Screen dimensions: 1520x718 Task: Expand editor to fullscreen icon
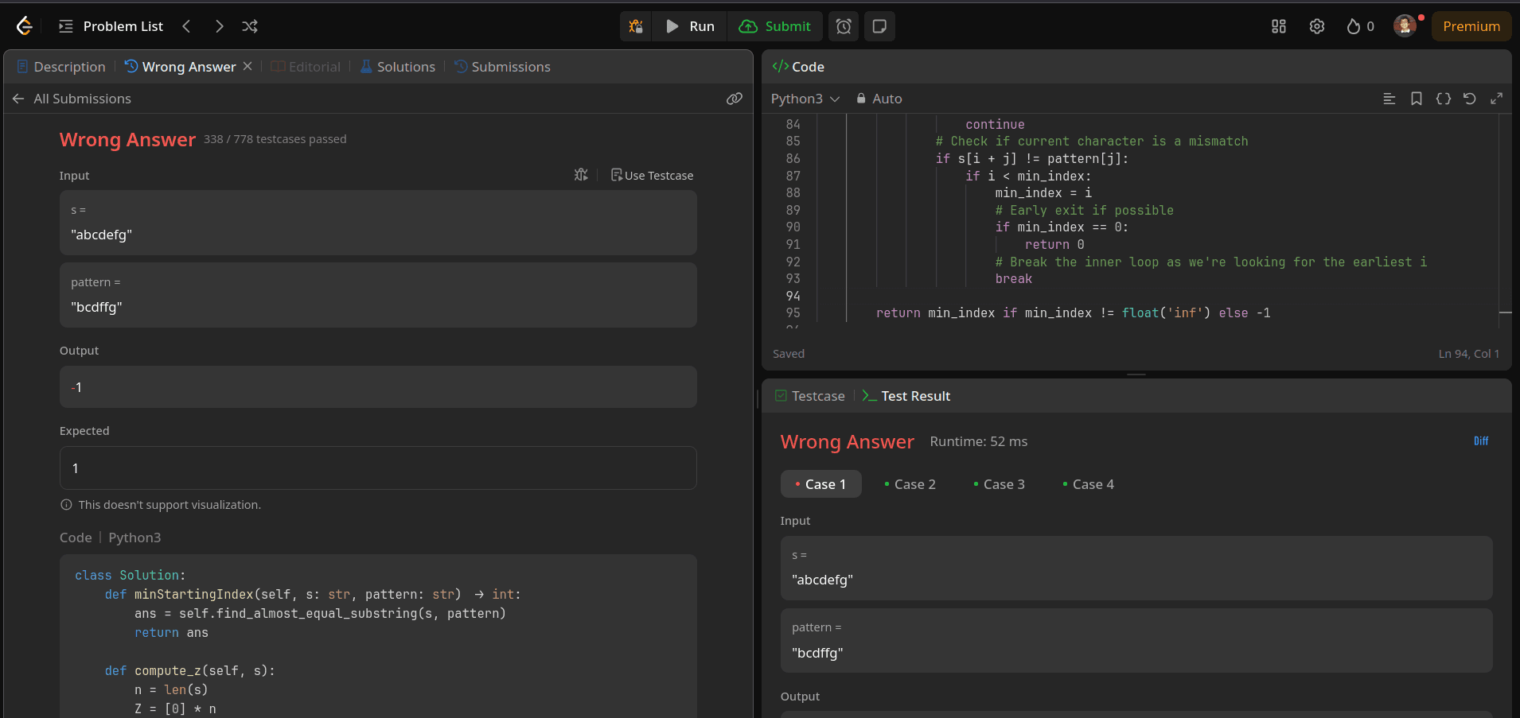[1496, 99]
